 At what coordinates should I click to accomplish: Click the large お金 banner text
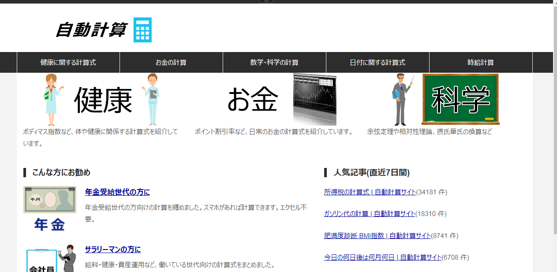click(x=252, y=100)
